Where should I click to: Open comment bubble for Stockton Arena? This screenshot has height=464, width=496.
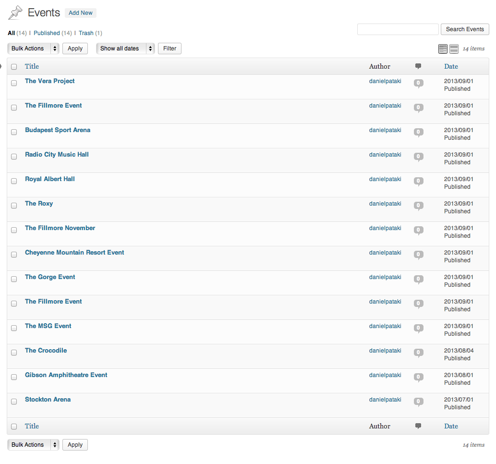pyautogui.click(x=419, y=402)
